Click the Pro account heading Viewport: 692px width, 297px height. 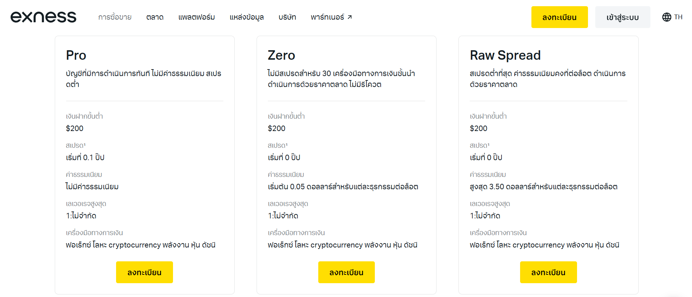pos(76,55)
